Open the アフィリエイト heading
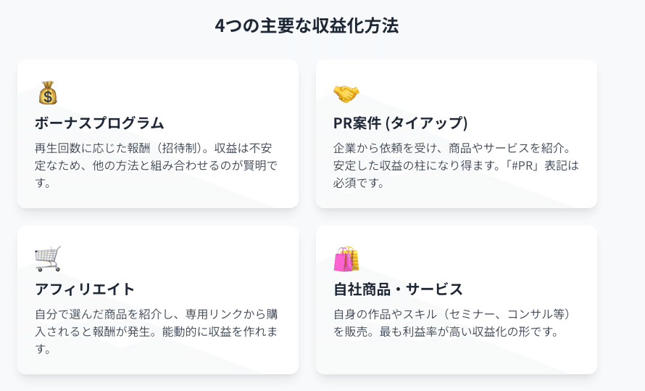Image resolution: width=645 pixels, height=391 pixels. click(x=85, y=289)
